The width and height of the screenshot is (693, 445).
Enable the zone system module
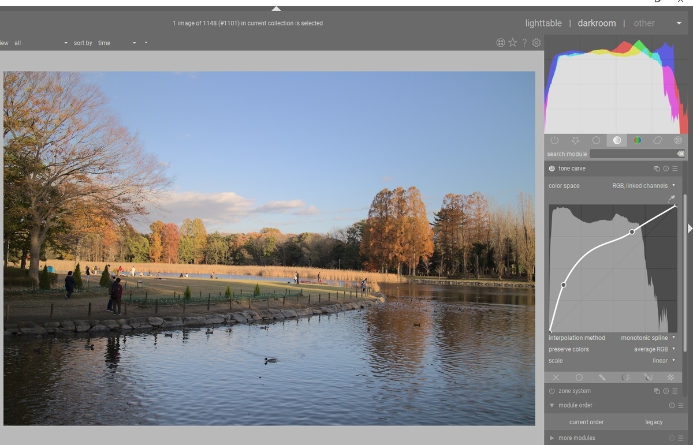[552, 391]
